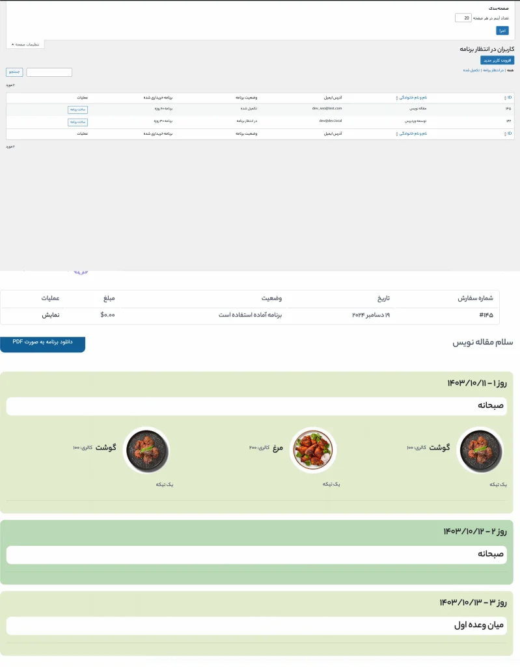Filter list by در انتظار برنامه link
This screenshot has height=667, width=520.
493,70
